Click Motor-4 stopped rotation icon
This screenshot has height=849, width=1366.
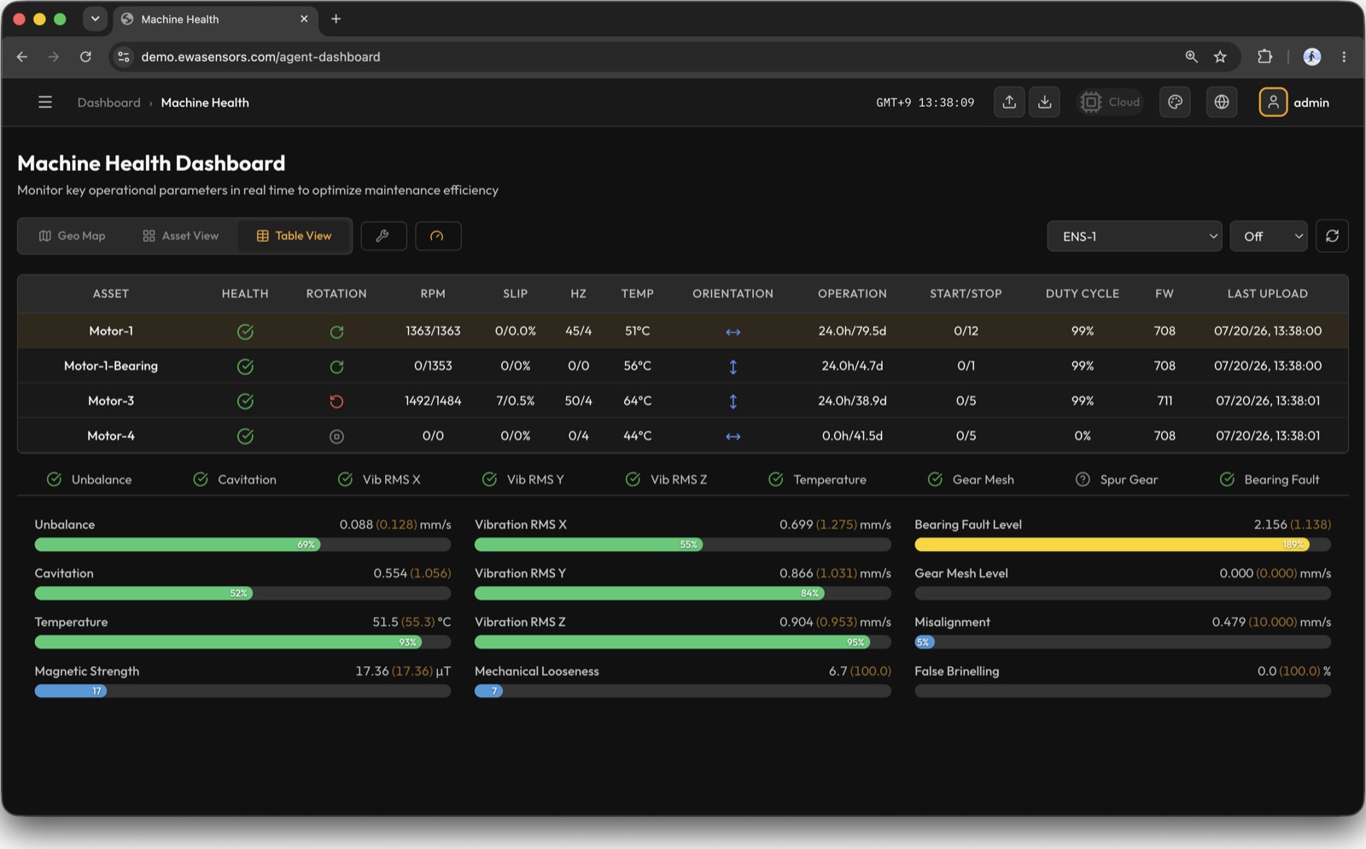336,436
